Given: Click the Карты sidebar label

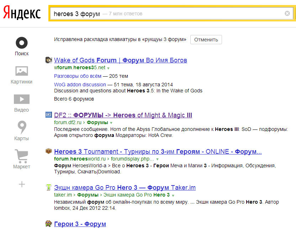Looking at the screenshot, I should (x=21, y=138).
